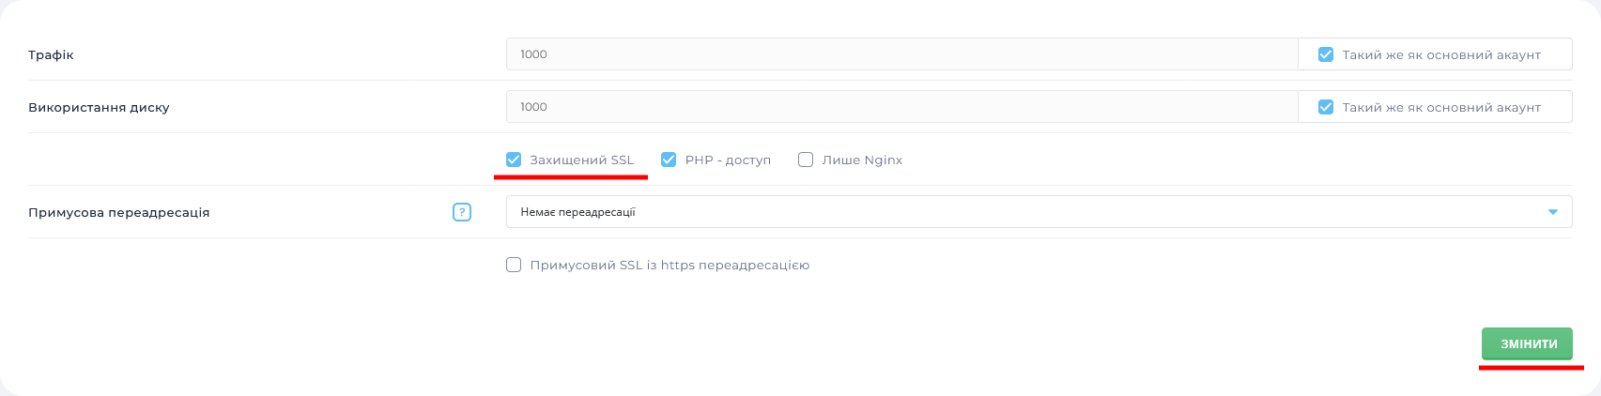Click the "Лише Nginx" label text
1601x396 pixels.
coord(862,160)
